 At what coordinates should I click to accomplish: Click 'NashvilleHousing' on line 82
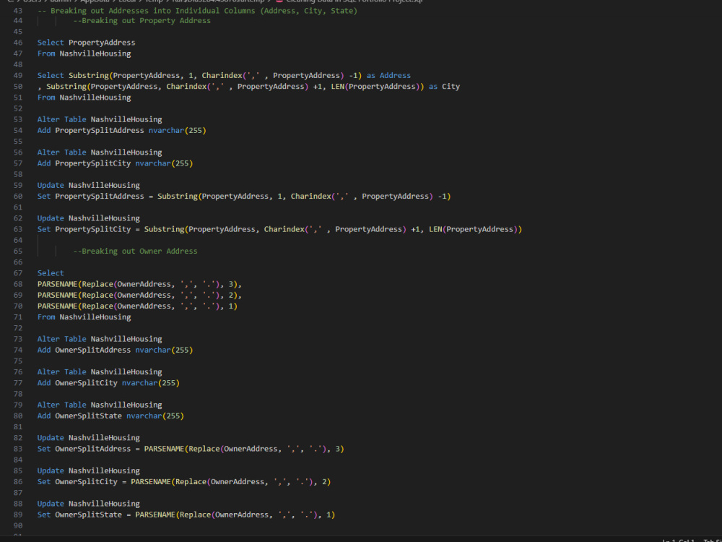[x=104, y=438]
